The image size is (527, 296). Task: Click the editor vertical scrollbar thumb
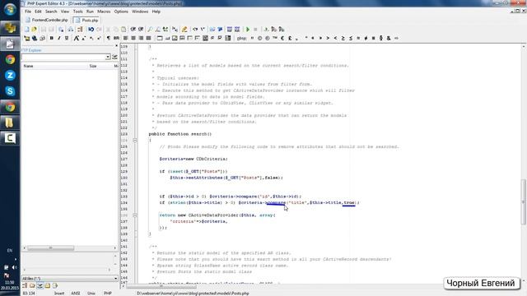(x=523, y=202)
